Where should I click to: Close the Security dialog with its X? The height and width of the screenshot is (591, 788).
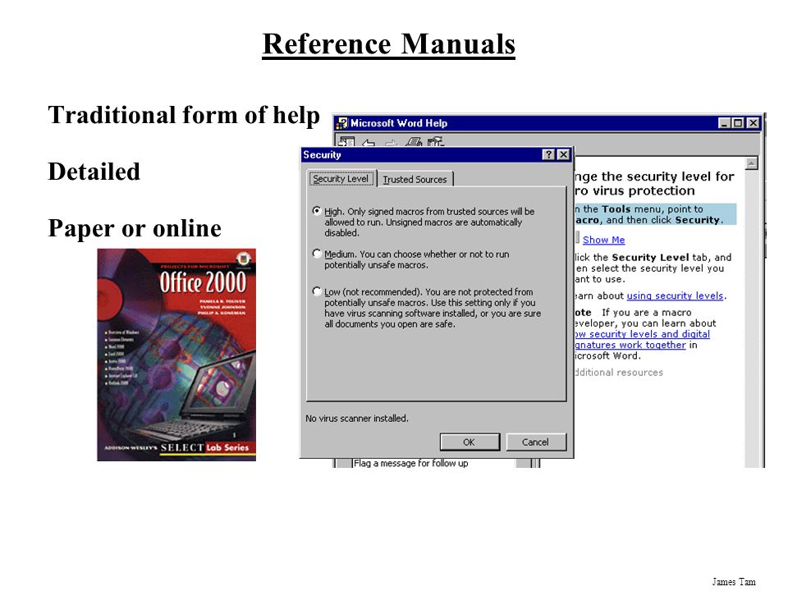tap(564, 155)
